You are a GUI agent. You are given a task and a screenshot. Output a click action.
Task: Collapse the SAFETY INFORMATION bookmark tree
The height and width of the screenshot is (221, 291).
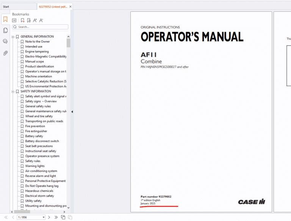pos(13,92)
